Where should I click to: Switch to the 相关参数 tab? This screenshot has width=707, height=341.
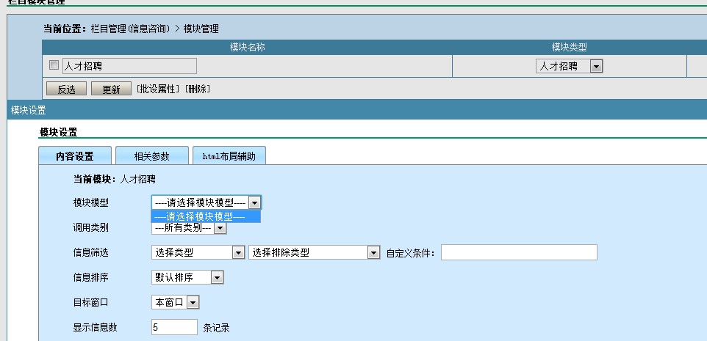tap(151, 156)
